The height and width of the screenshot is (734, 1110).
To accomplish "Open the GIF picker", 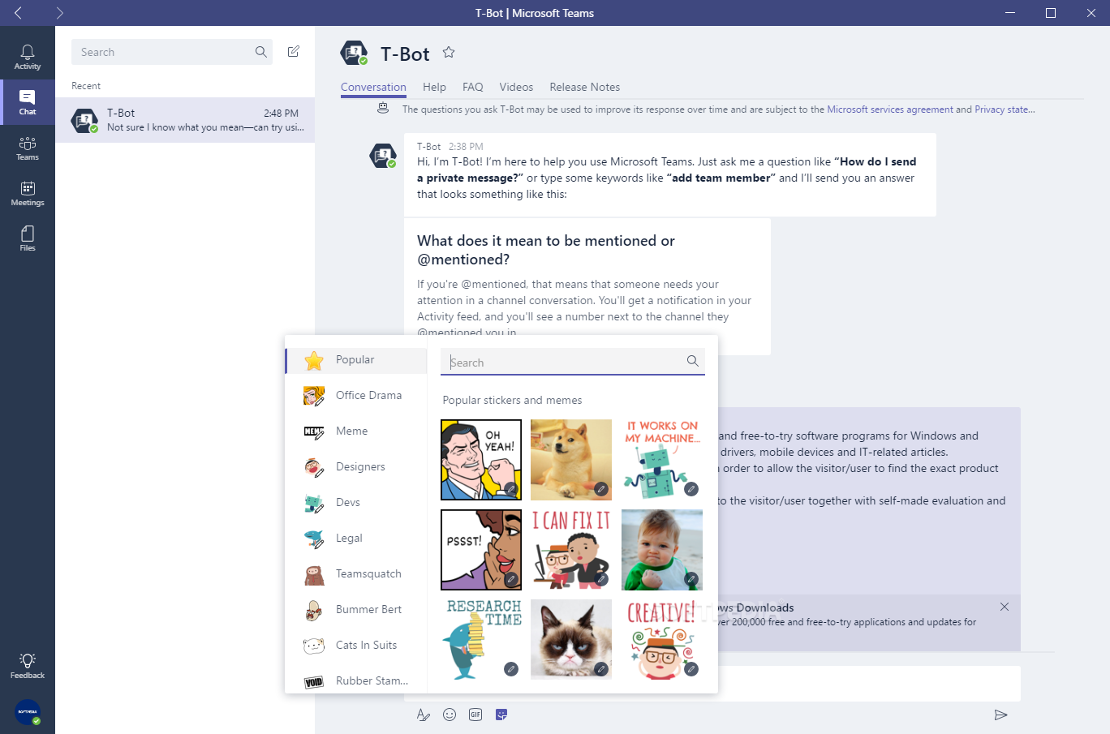I will pyautogui.click(x=475, y=715).
